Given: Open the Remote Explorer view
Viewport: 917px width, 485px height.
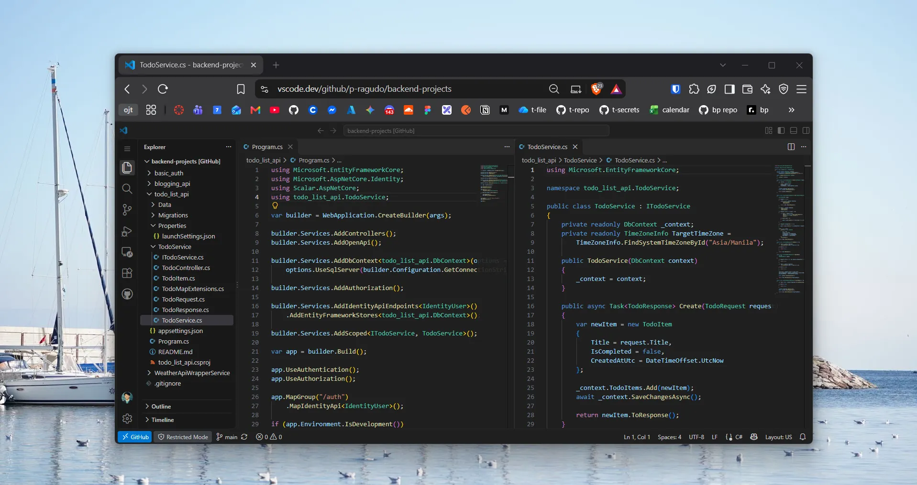Looking at the screenshot, I should [127, 252].
